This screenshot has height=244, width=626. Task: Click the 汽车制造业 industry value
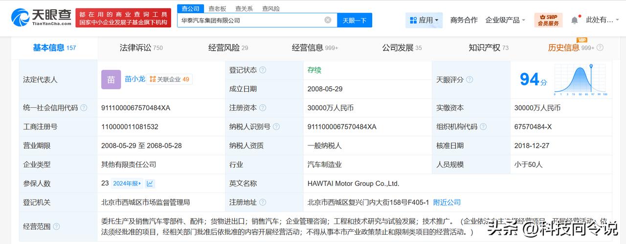point(325,164)
